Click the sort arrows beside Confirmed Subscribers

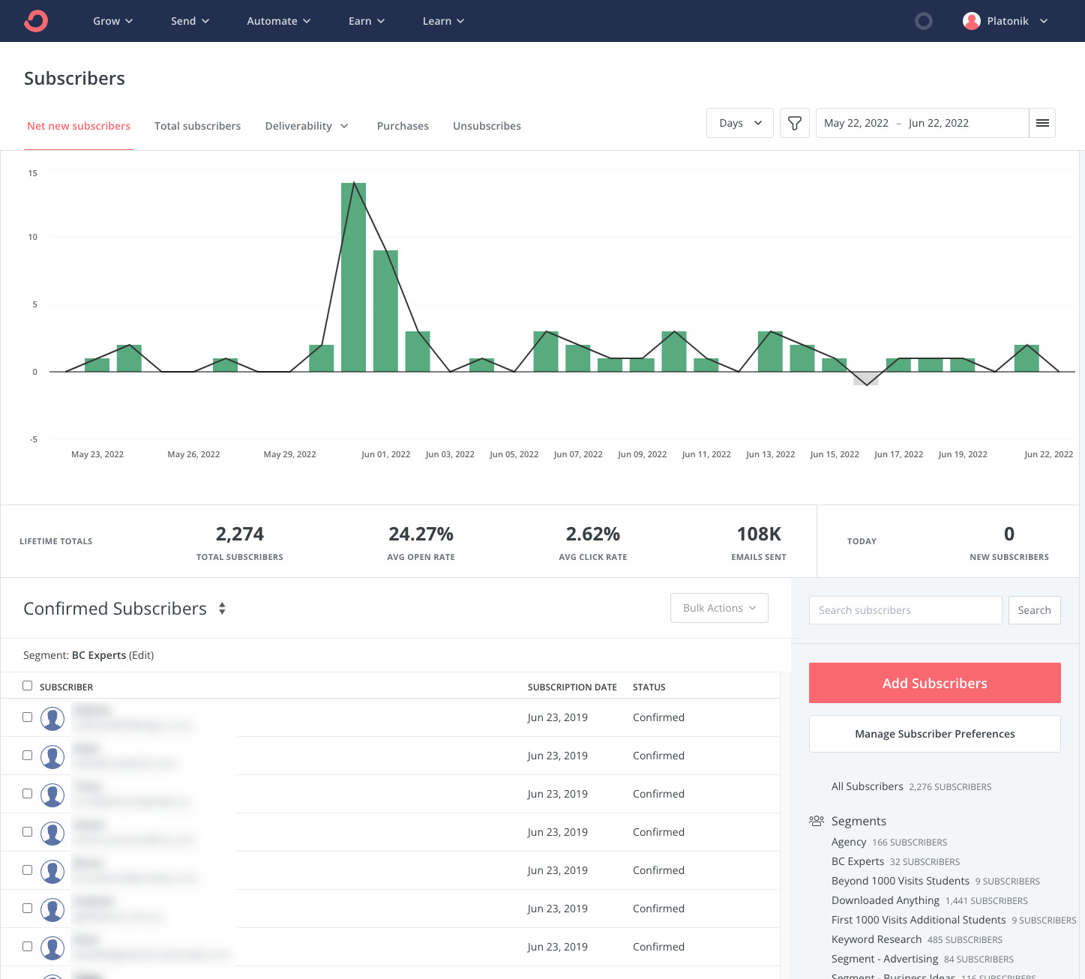pyautogui.click(x=222, y=609)
